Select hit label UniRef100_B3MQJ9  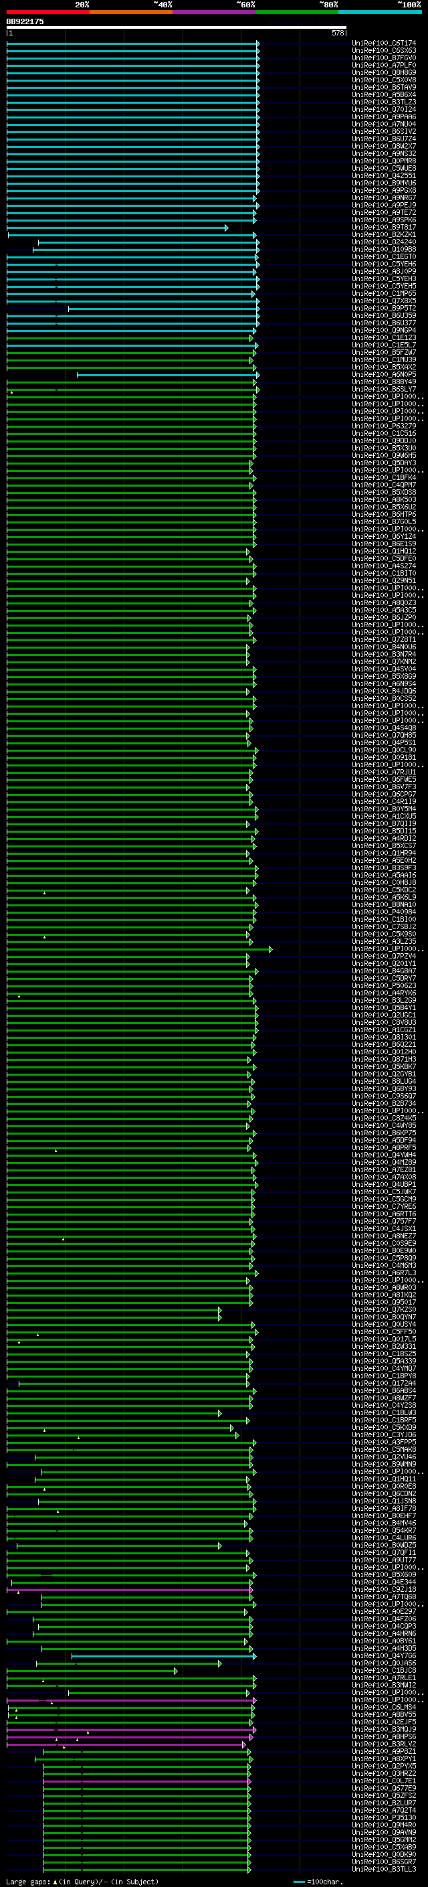tap(384, 1729)
